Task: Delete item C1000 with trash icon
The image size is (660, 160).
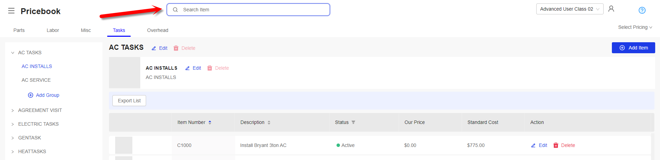Action: [x=556, y=145]
